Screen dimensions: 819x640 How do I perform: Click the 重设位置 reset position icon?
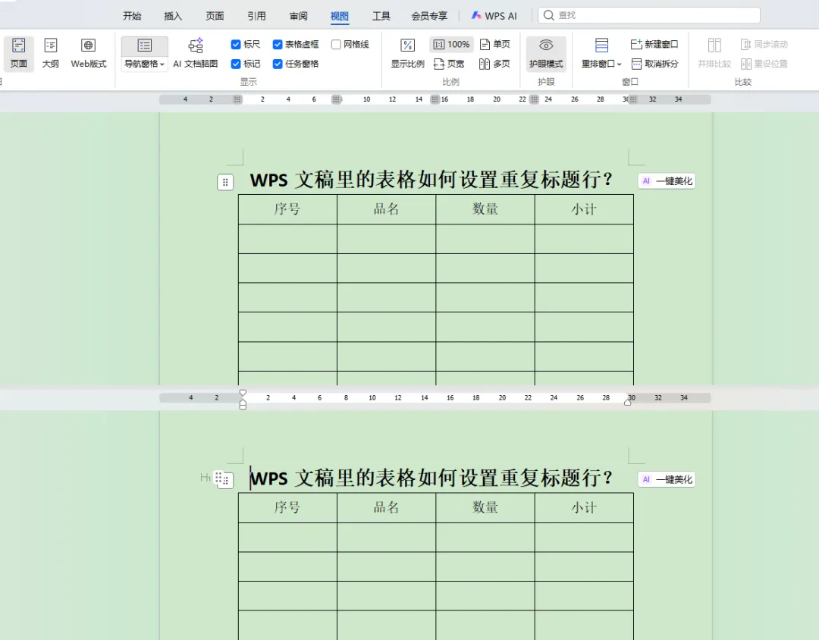click(x=746, y=64)
